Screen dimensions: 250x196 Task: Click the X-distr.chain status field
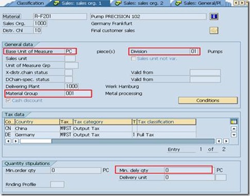(69, 73)
